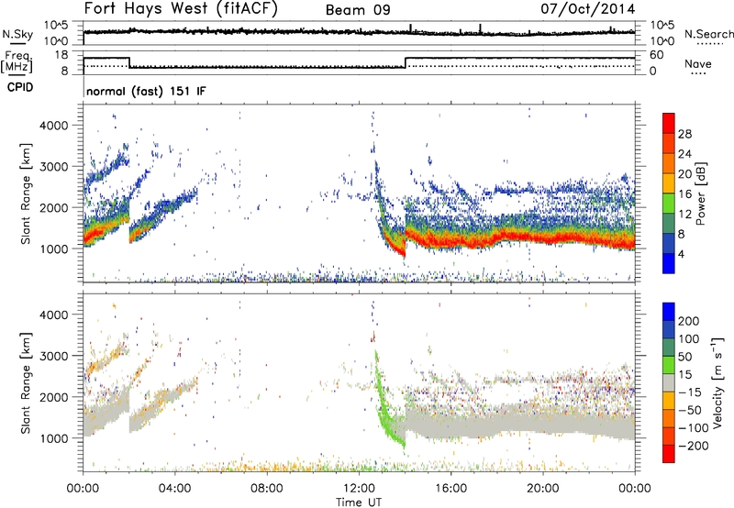Click the gray band of velocity color bar
The image size is (734, 508).
click(669, 383)
